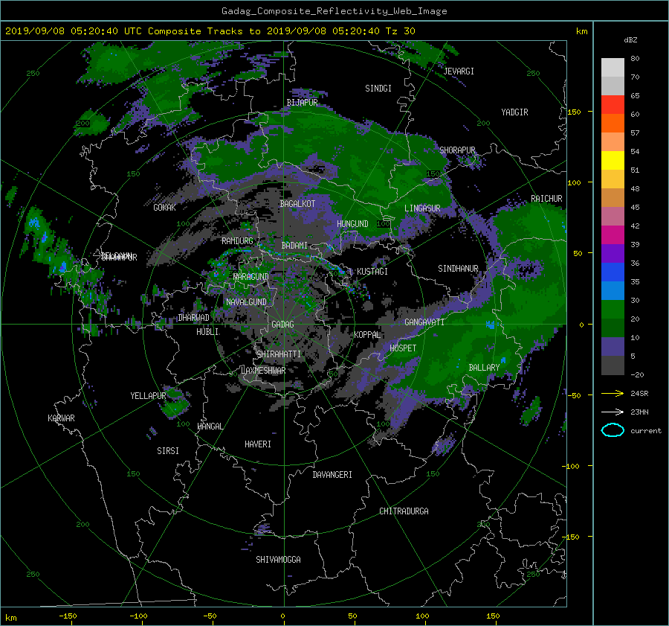Click the SHIVAMOGGA label
This screenshot has width=669, height=626.
pyautogui.click(x=278, y=559)
